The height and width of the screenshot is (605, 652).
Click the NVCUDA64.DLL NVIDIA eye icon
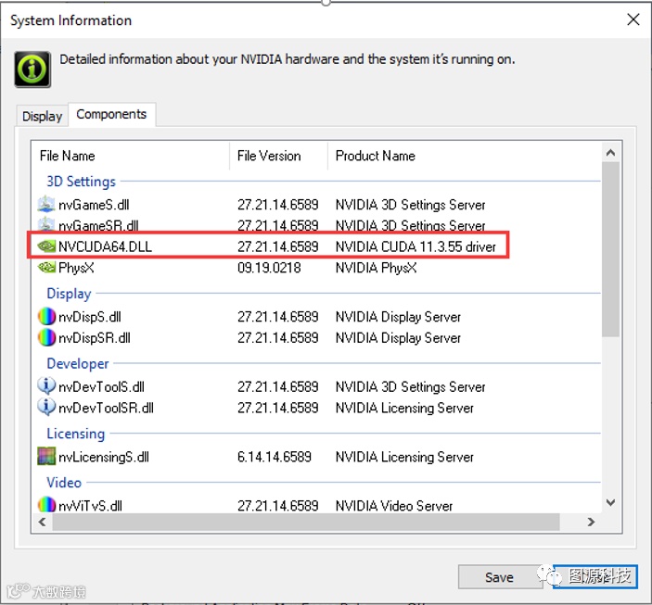click(46, 246)
